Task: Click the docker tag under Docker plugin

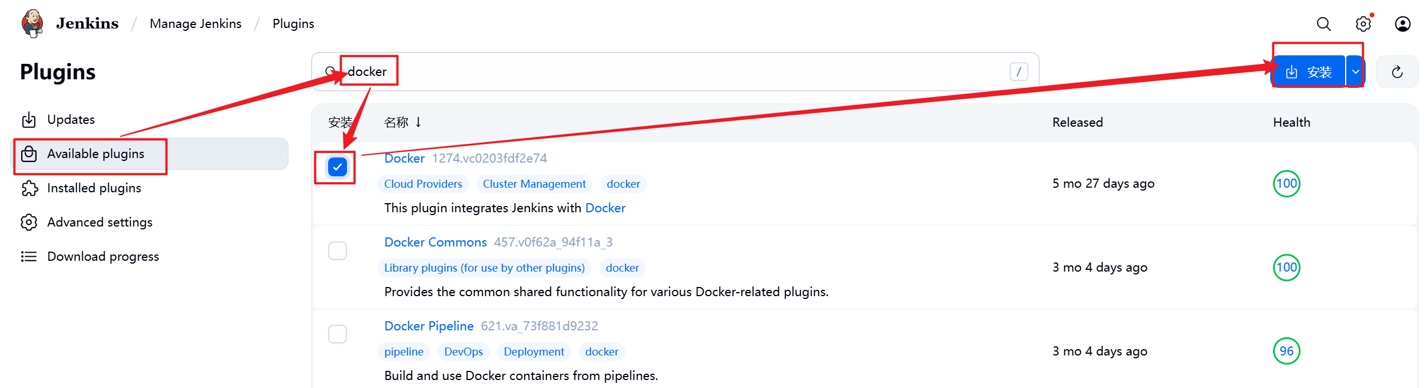Action: pyautogui.click(x=623, y=184)
